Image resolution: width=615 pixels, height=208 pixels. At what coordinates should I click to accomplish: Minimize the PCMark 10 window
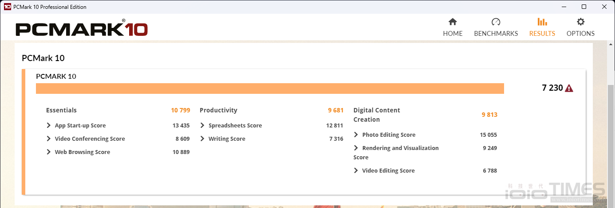coord(563,7)
